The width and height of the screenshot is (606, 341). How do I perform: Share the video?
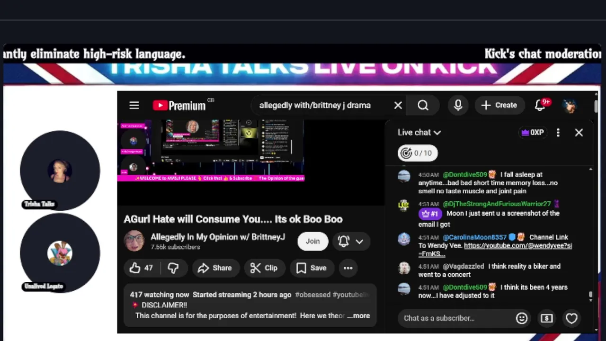coord(215,268)
